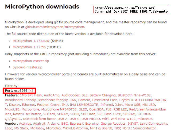171x130 pixels.
Task: Filter by USB-MICRO feature
Action: 91,119
